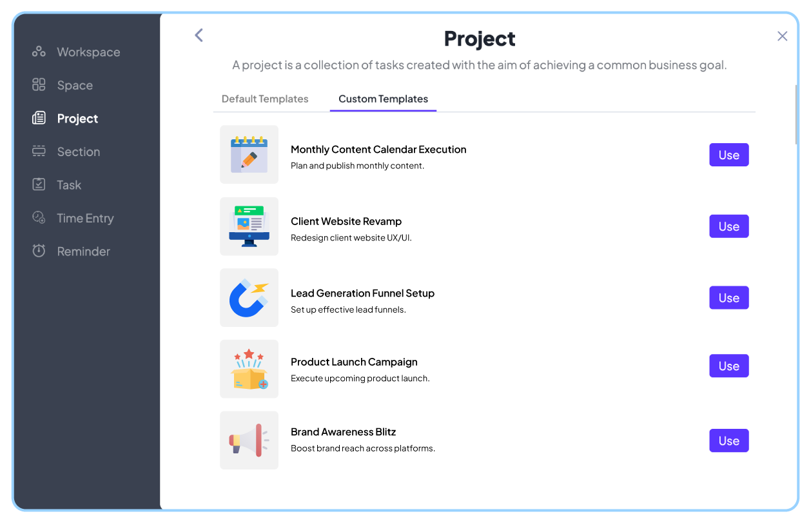Click the Client Website Revamp title
Viewport: 811px width, 523px height.
pos(346,221)
